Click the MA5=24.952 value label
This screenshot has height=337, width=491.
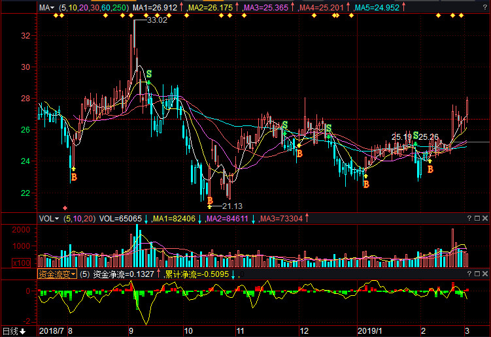[x=377, y=7]
